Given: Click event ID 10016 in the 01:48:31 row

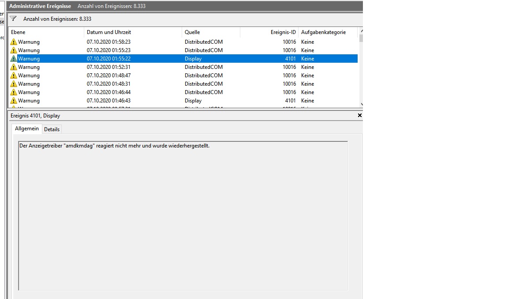Looking at the screenshot, I should pyautogui.click(x=289, y=84).
